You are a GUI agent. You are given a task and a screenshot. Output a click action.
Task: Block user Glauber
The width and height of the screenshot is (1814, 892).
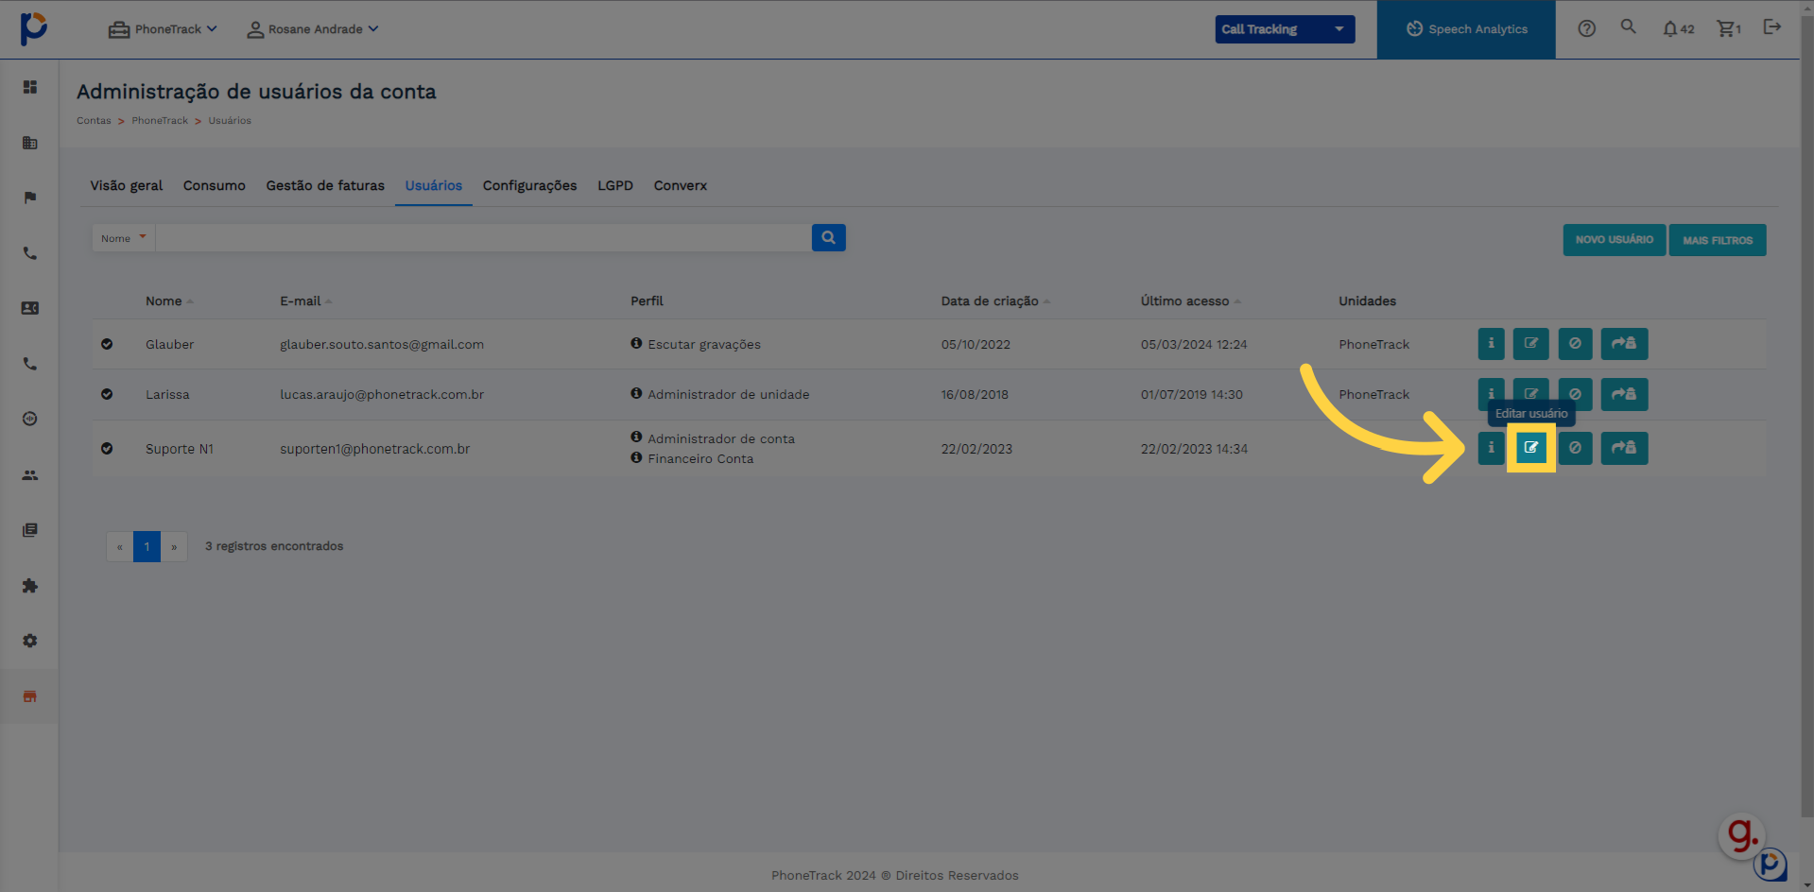(x=1575, y=344)
